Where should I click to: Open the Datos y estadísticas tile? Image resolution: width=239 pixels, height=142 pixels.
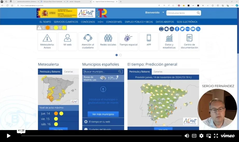pyautogui.click(x=169, y=42)
